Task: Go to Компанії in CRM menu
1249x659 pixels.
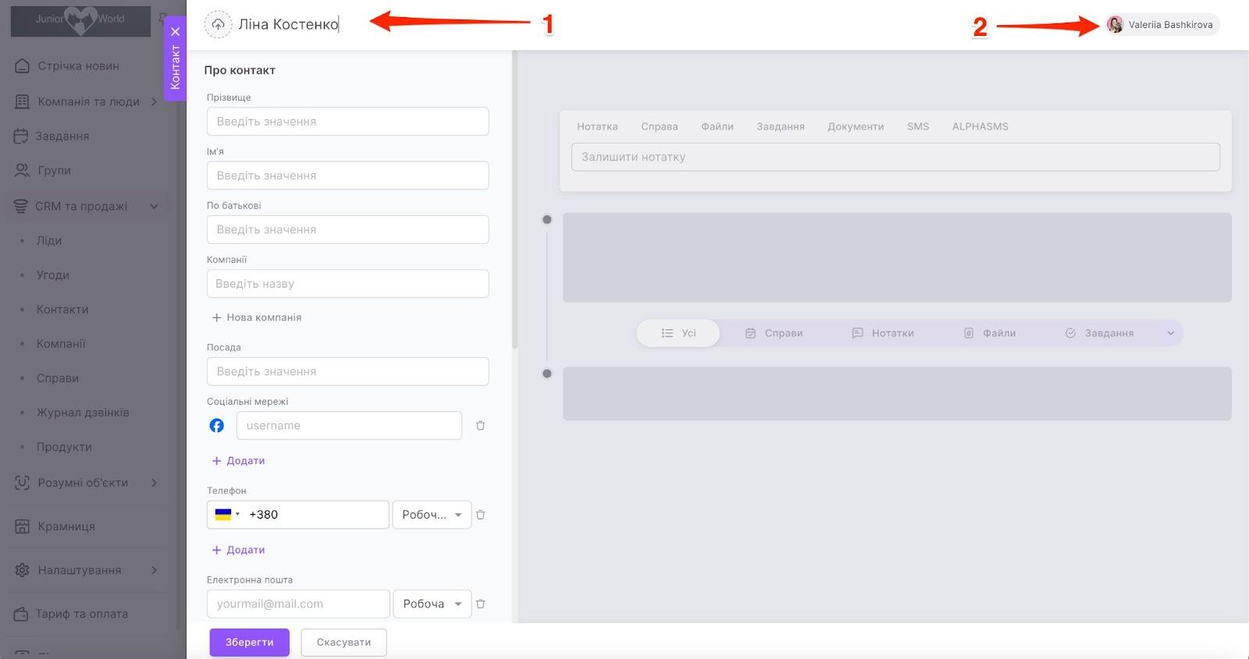Action: tap(61, 344)
